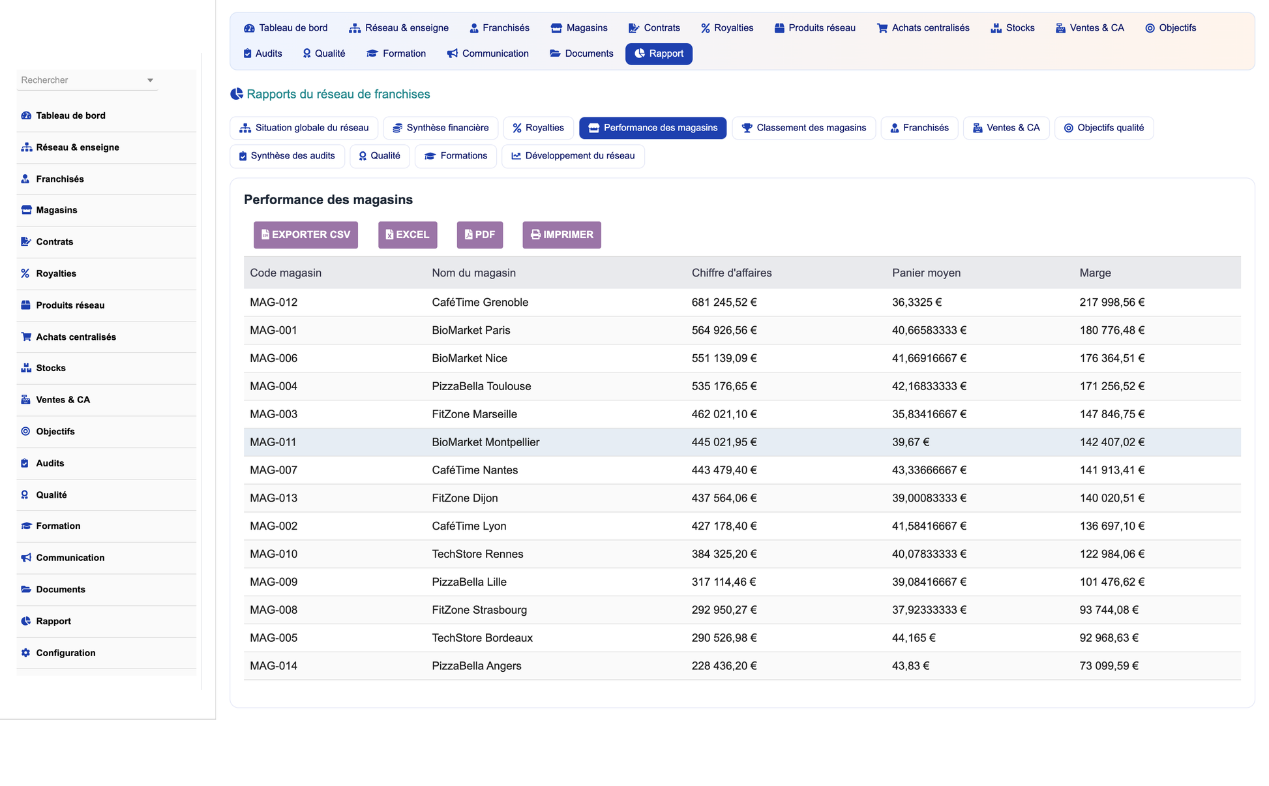Click TechStore Bordeaux margin 92 968,63 €
1269x786 pixels.
click(x=1109, y=638)
